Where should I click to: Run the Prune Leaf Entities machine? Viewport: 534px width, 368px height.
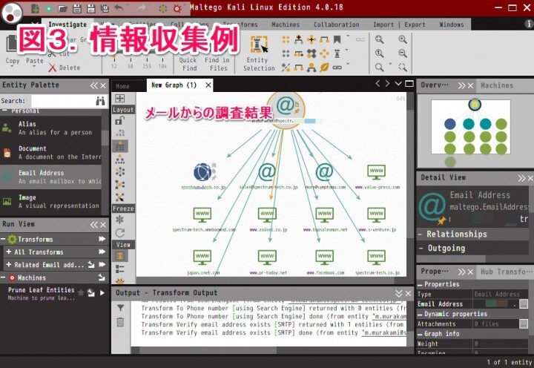tap(102, 293)
